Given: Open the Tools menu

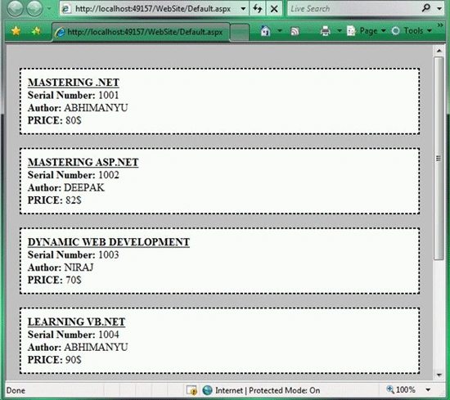Looking at the screenshot, I should tap(412, 31).
